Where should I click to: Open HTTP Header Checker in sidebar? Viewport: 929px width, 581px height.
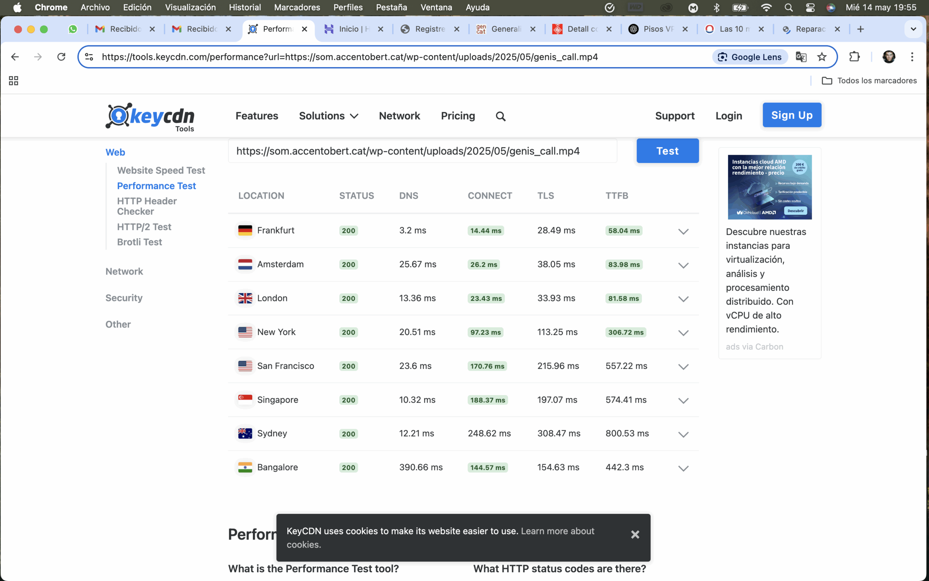coord(147,206)
